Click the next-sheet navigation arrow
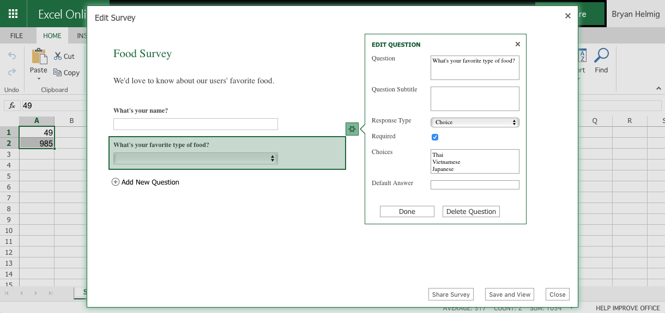 point(36,293)
